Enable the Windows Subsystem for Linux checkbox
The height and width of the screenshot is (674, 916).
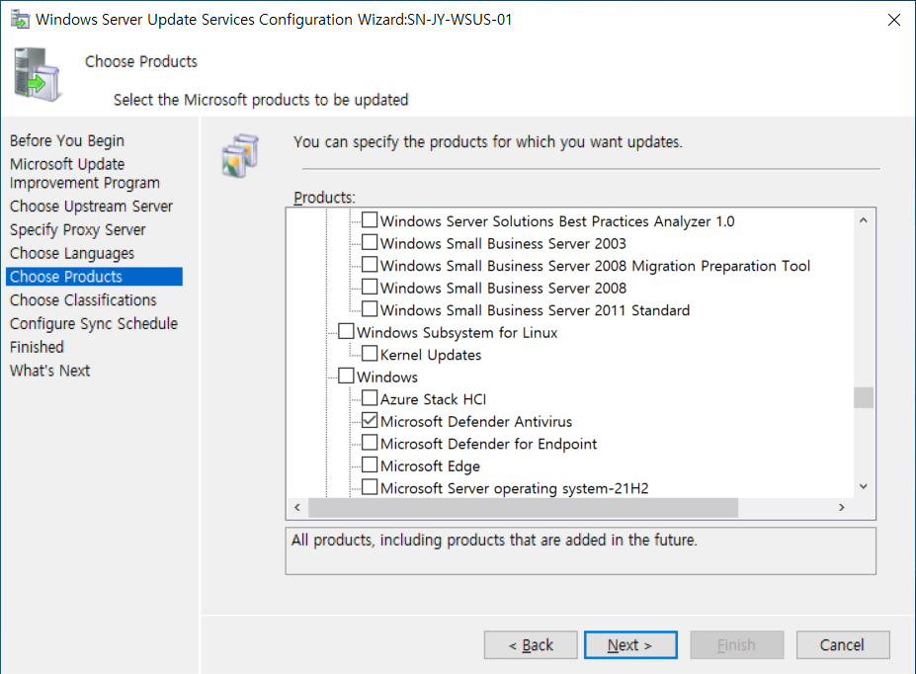(346, 331)
